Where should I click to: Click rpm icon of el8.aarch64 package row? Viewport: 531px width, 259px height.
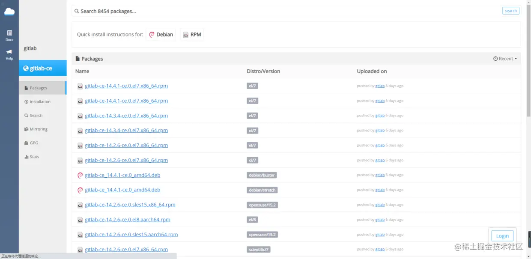pos(80,220)
